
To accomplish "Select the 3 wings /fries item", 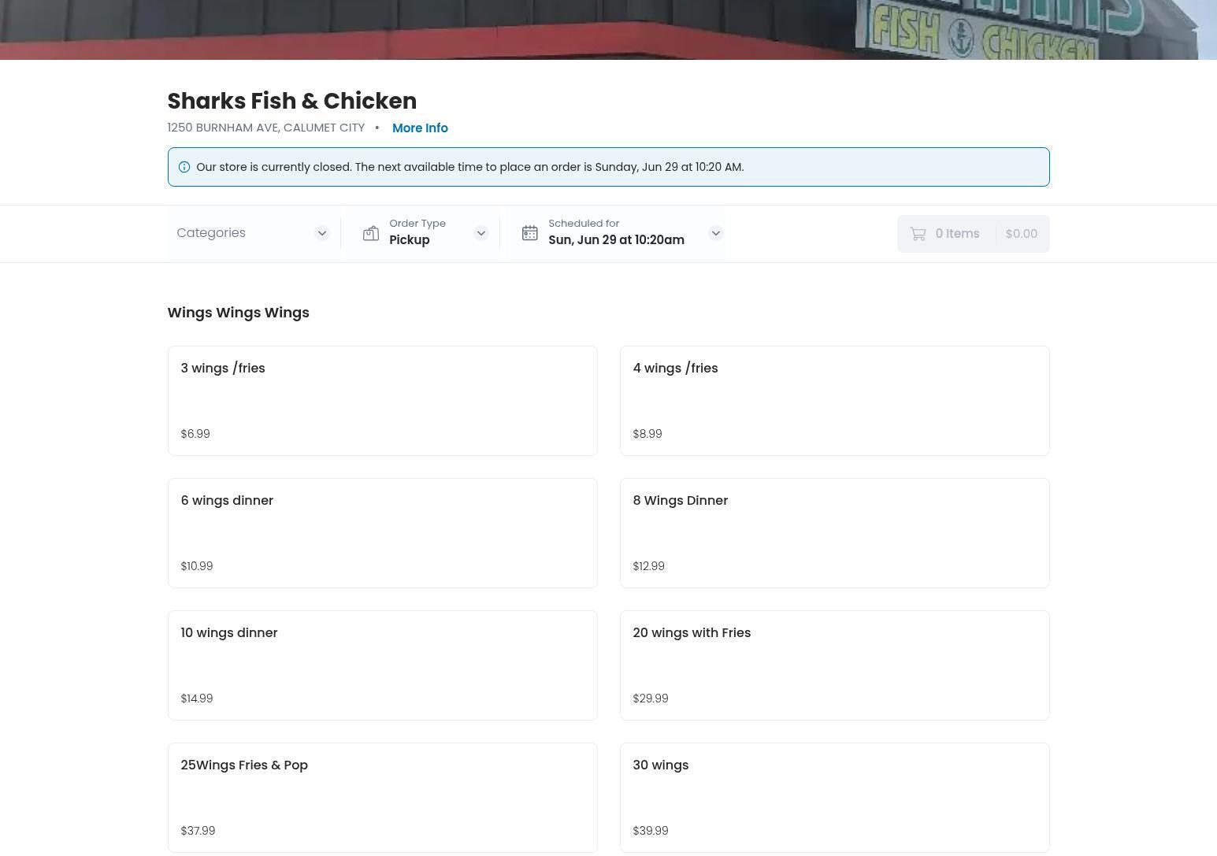I will coord(382,401).
